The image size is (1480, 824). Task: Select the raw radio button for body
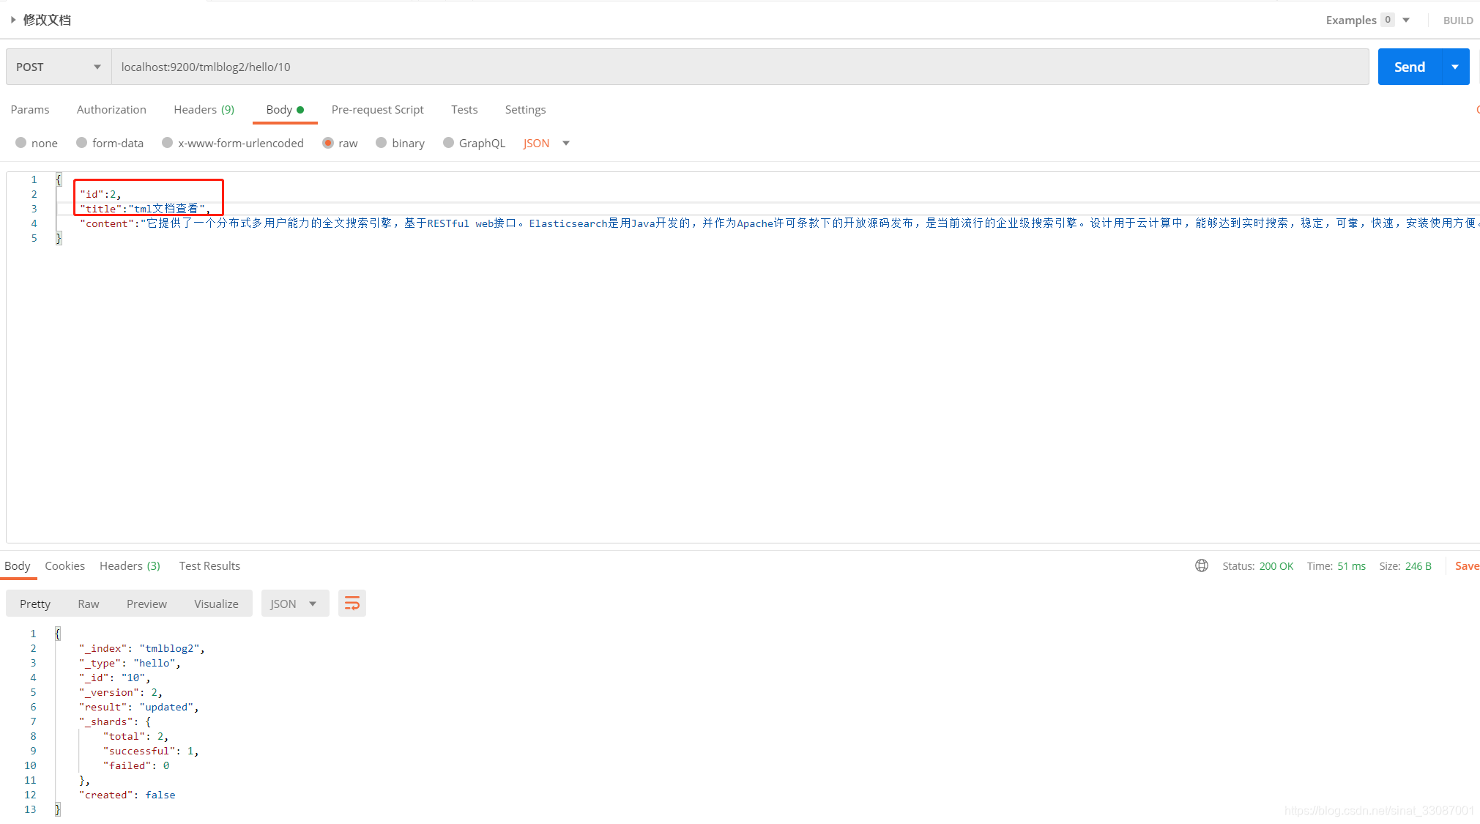tap(327, 143)
